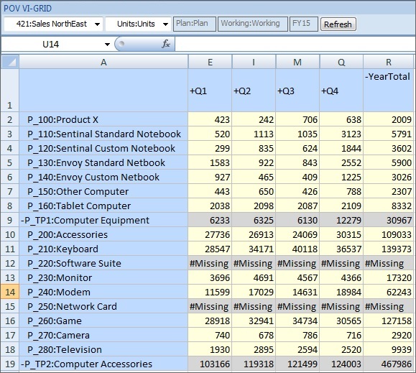This screenshot has height=373, width=416.
Task: Click Computer Equipment Q4 value 12279
Action: [341, 220]
